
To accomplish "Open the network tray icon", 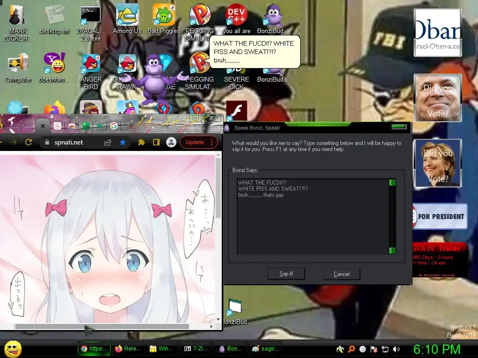I will click(x=385, y=349).
